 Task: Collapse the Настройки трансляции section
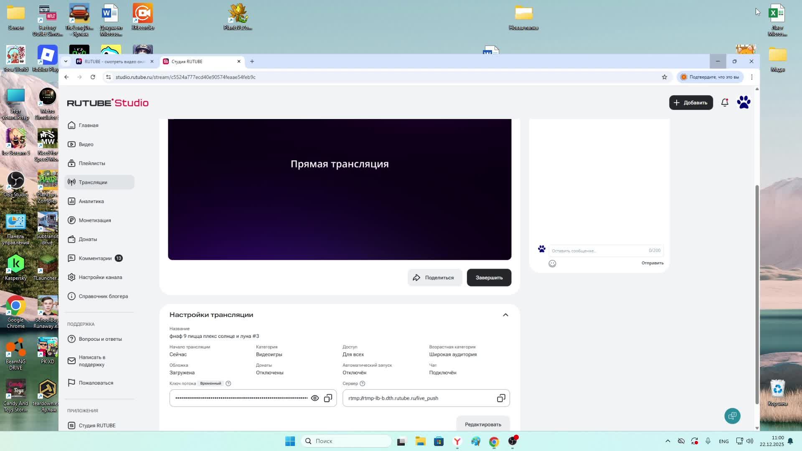coord(505,315)
